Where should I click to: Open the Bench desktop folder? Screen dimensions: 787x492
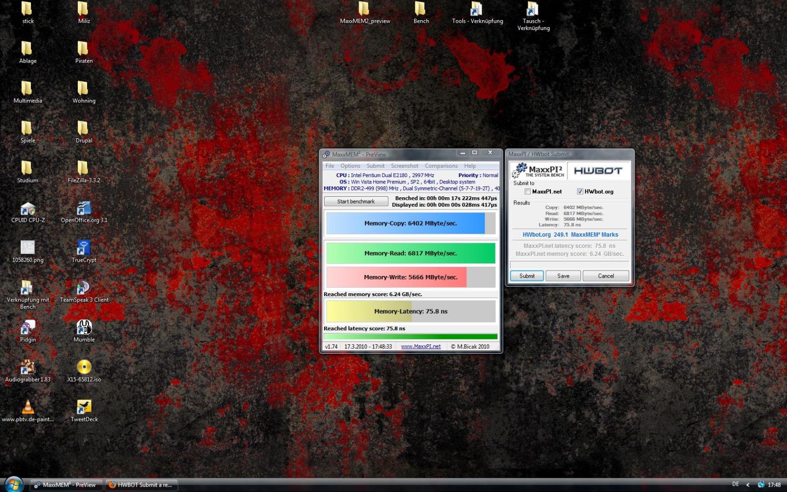tap(421, 12)
